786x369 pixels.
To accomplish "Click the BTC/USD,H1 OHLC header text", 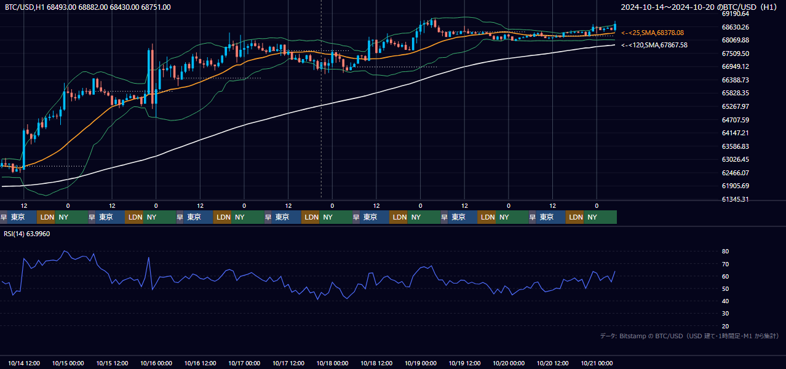I will pyautogui.click(x=88, y=7).
